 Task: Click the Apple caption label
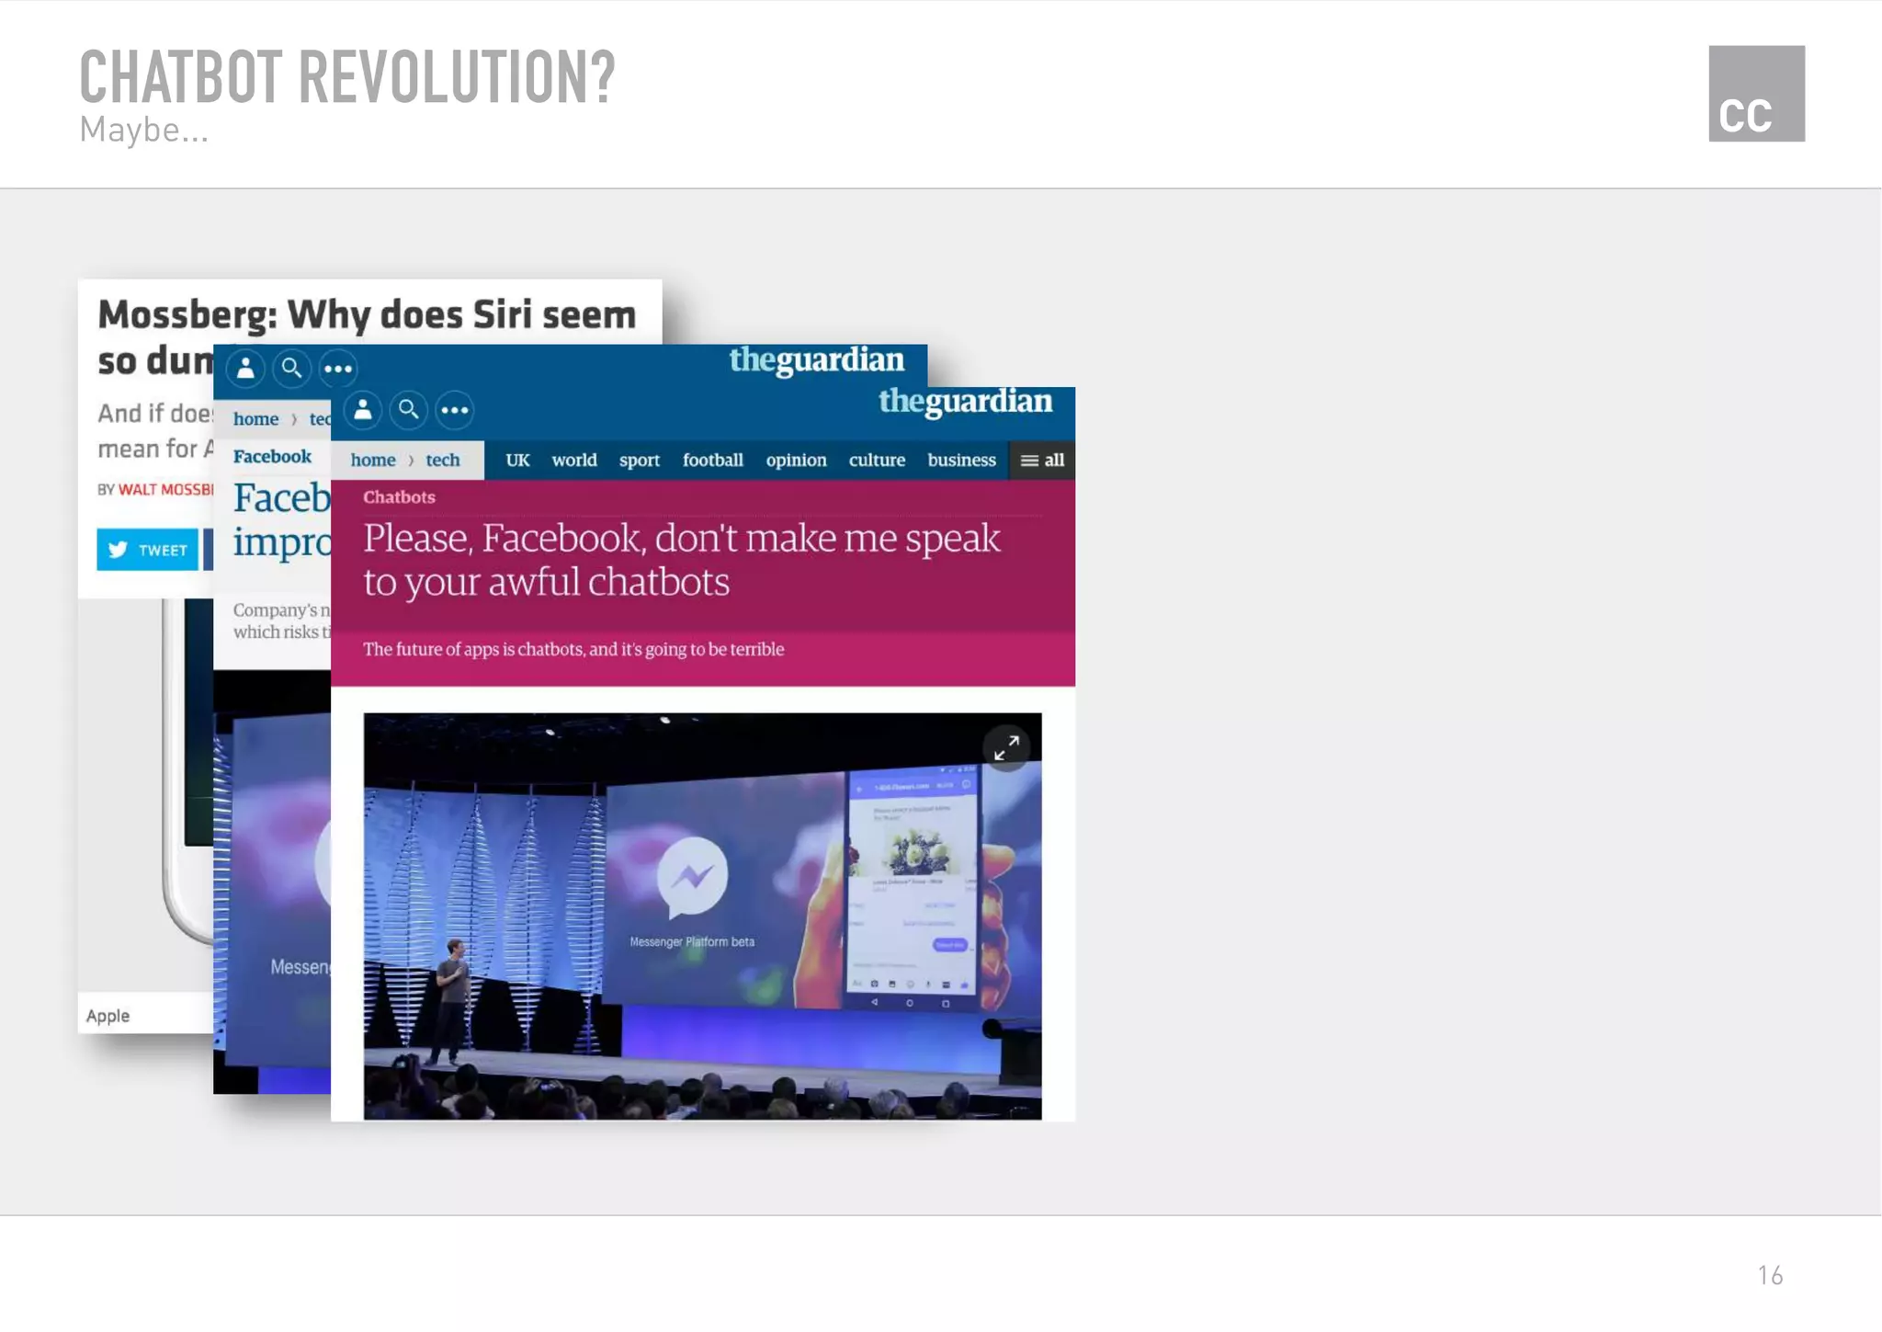tap(108, 1016)
